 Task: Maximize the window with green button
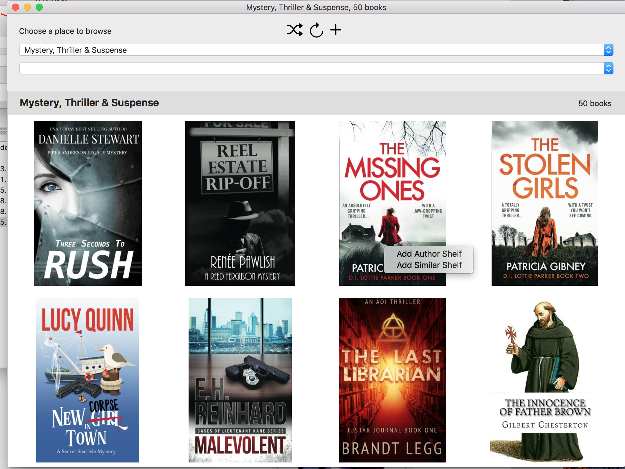click(39, 7)
